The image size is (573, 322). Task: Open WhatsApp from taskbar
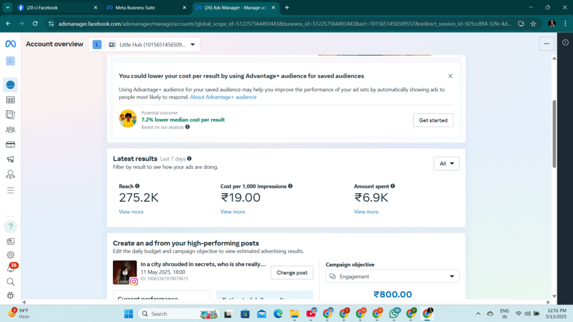coord(394,314)
